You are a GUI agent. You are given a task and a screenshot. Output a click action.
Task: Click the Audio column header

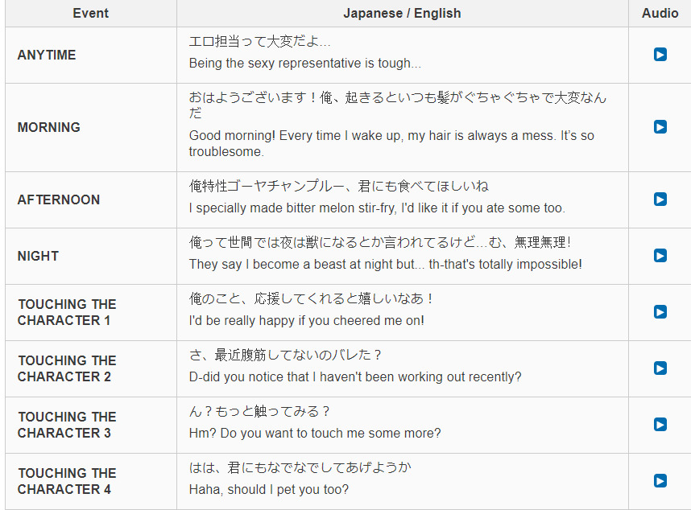pos(660,13)
